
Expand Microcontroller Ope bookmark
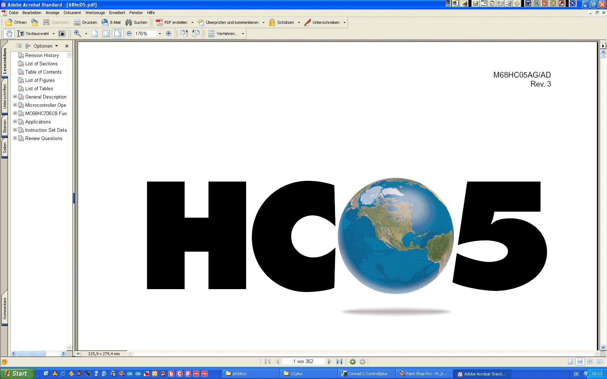[15, 105]
